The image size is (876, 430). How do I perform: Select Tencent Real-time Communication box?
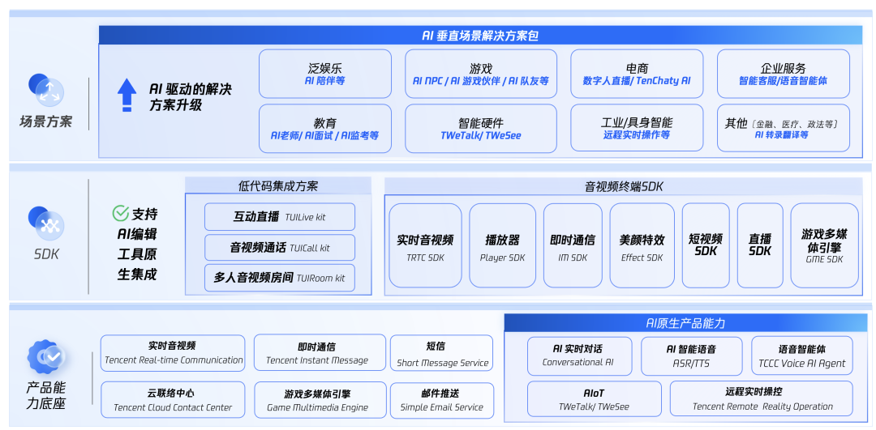[x=174, y=353]
